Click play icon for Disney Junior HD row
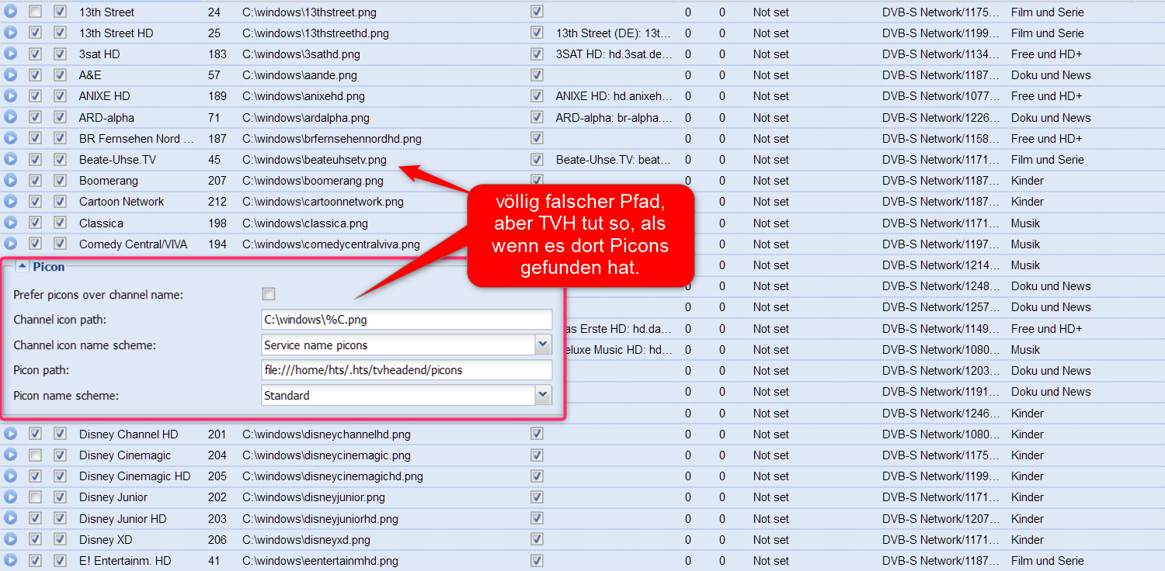The image size is (1165, 571). click(10, 519)
